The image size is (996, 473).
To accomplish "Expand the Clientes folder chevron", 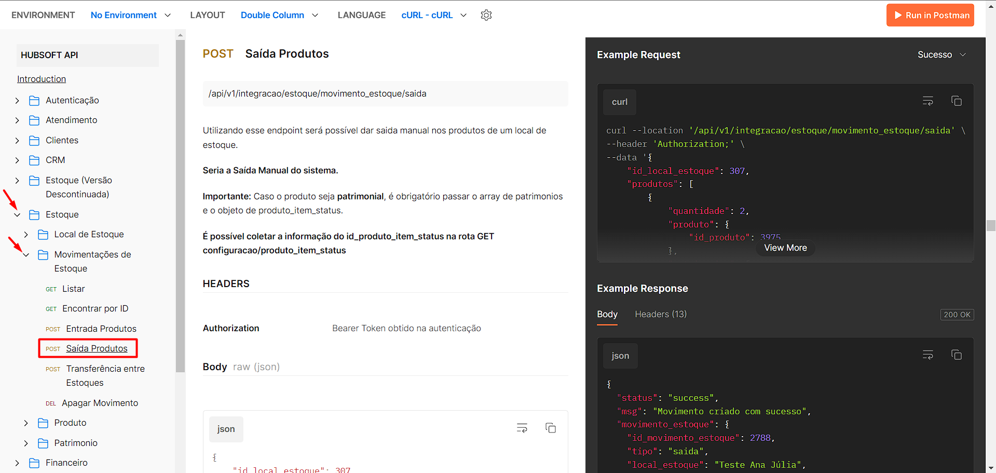I will click(17, 141).
